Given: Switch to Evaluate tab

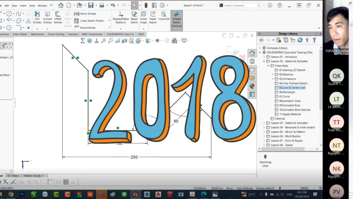Looking at the screenshot, I should click(x=73, y=34).
